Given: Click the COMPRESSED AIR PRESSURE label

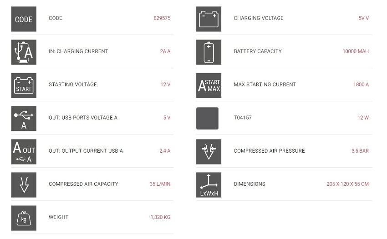Looking at the screenshot, I should pos(269,151).
